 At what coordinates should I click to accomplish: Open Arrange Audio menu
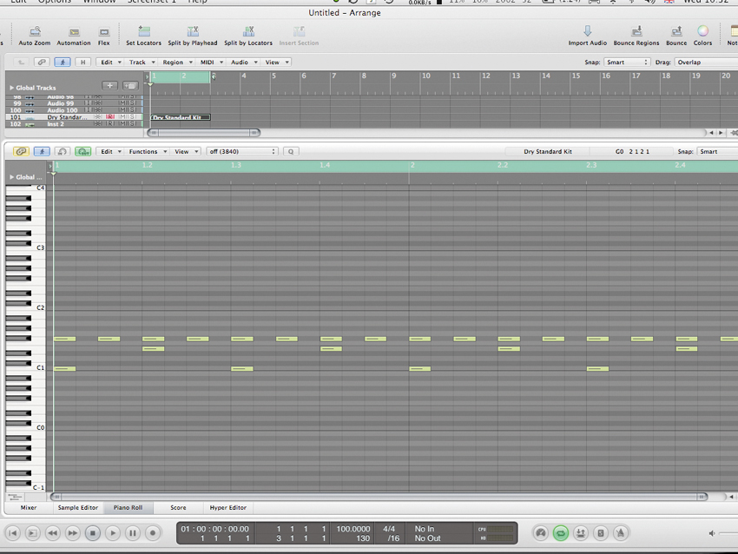[x=243, y=63]
